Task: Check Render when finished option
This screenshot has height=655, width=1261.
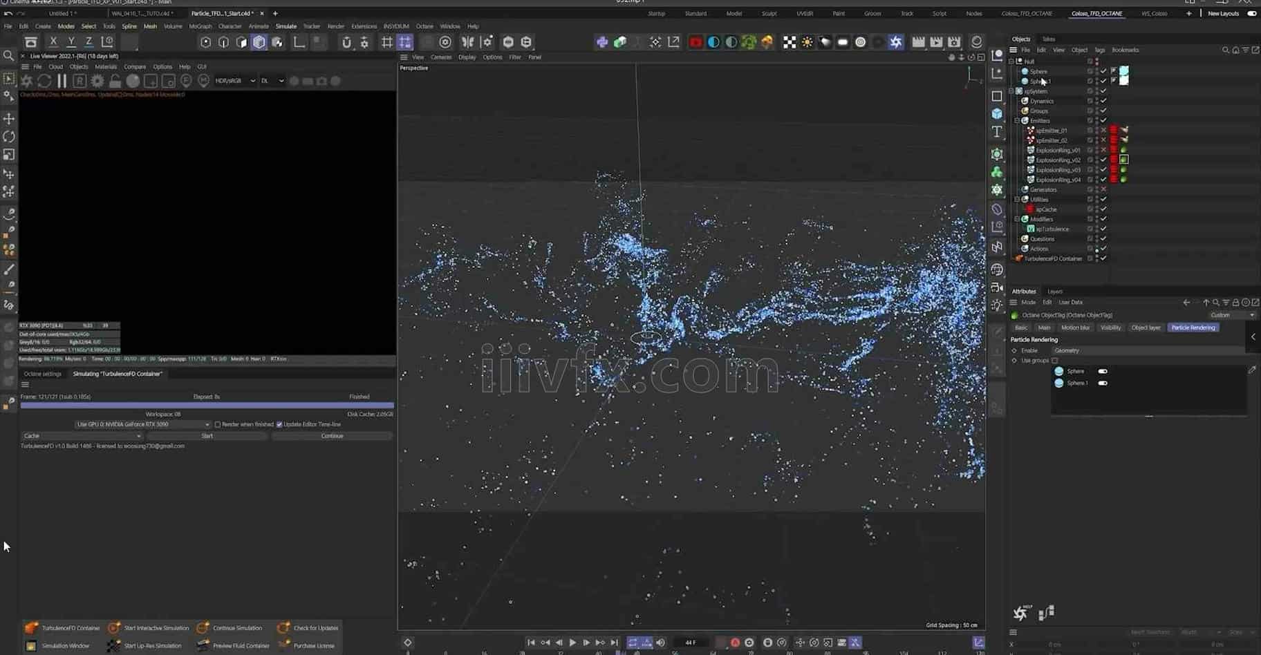Action: point(217,424)
